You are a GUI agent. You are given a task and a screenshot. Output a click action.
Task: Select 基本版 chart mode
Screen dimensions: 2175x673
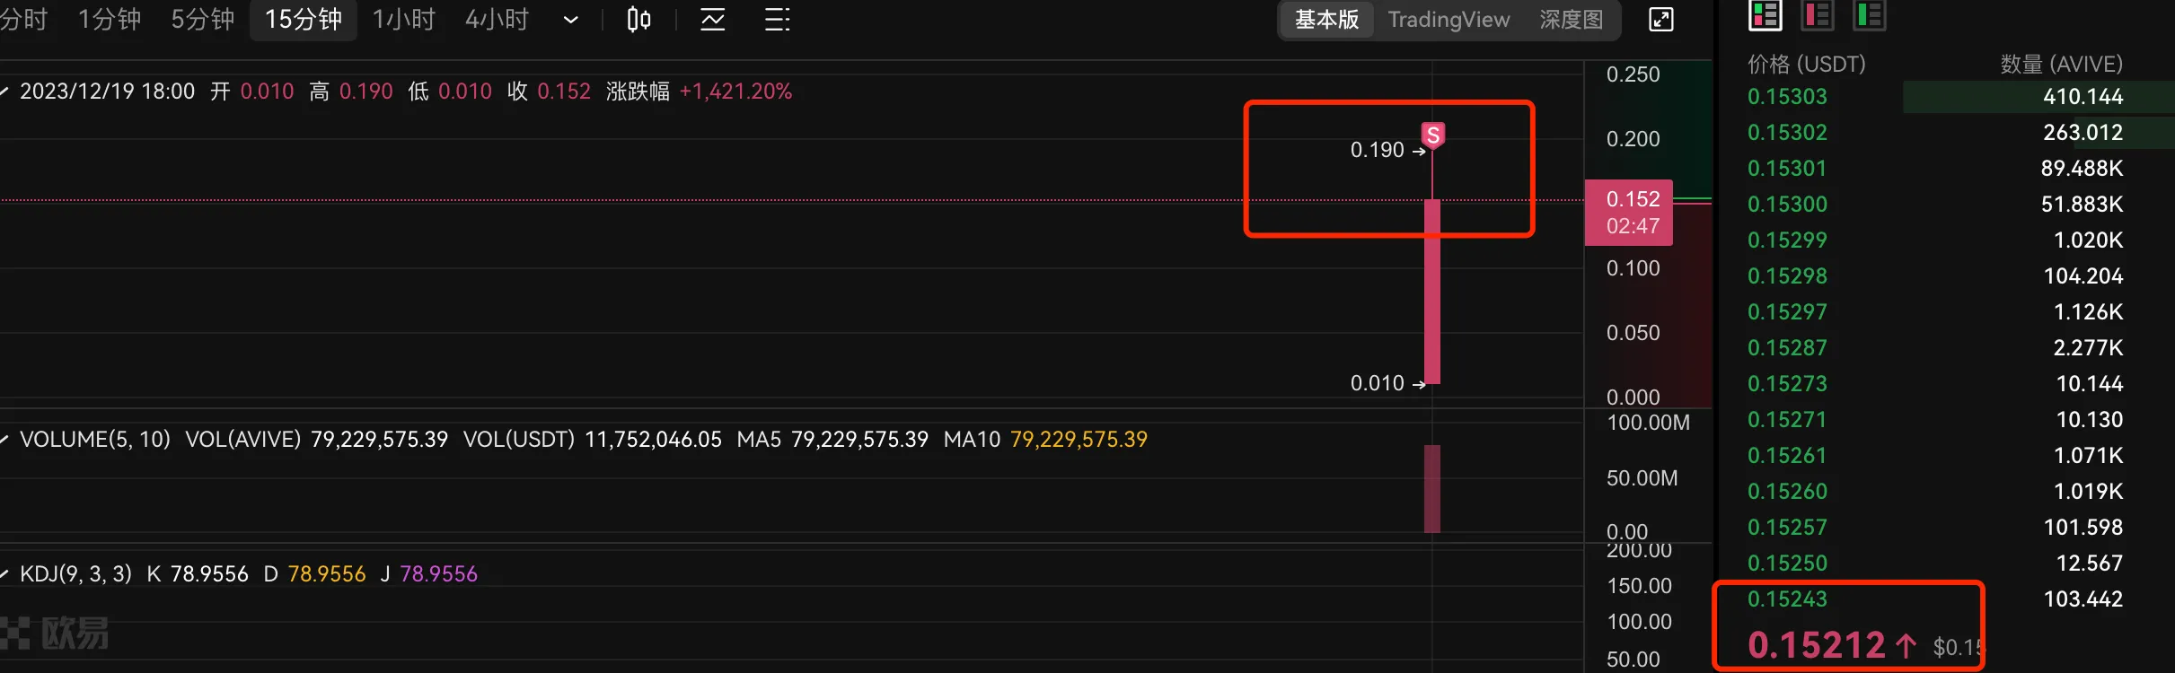tap(1327, 19)
